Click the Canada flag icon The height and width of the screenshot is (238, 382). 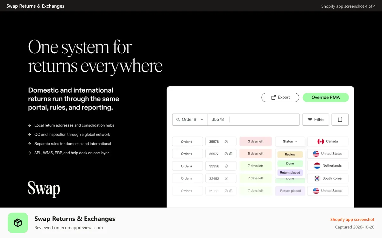tap(321, 142)
